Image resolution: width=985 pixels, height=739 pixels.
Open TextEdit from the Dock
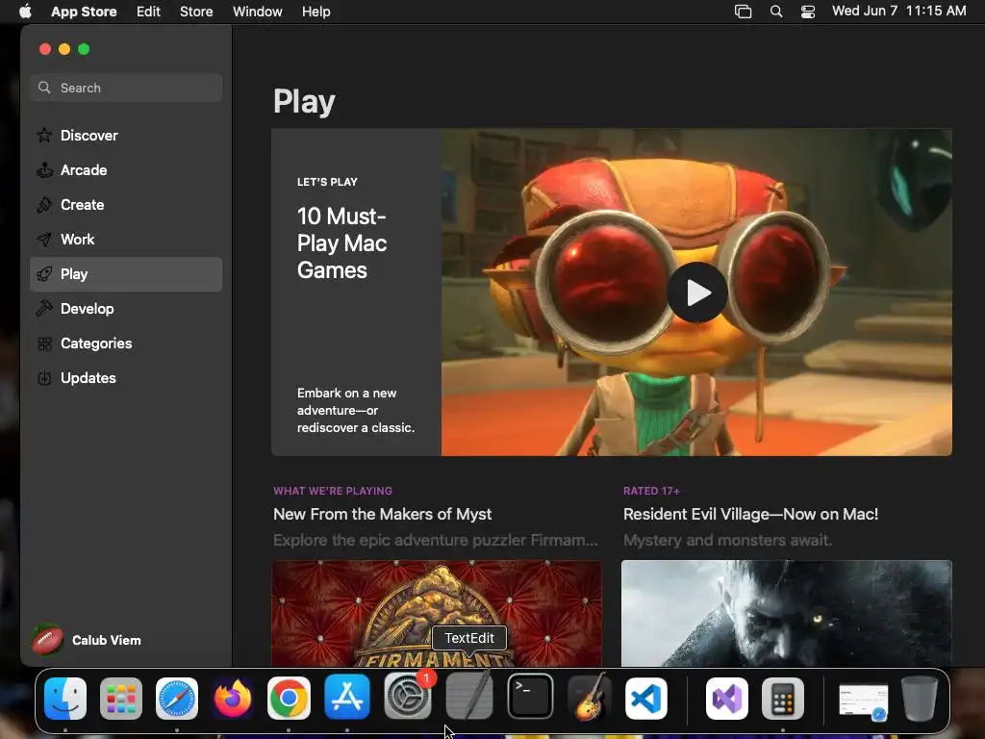tap(469, 696)
